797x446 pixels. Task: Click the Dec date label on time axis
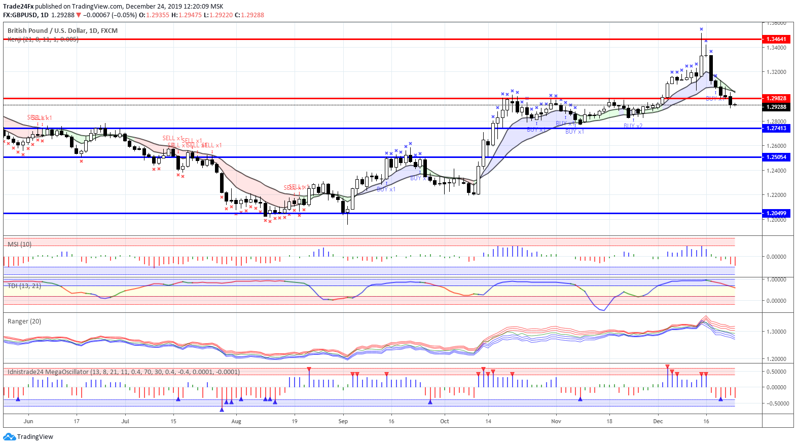tap(658, 421)
